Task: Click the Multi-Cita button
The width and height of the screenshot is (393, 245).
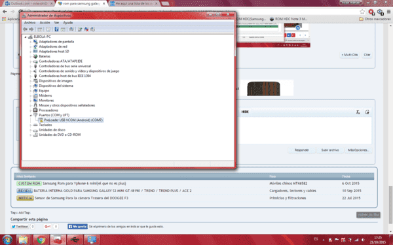Action: click(350, 55)
